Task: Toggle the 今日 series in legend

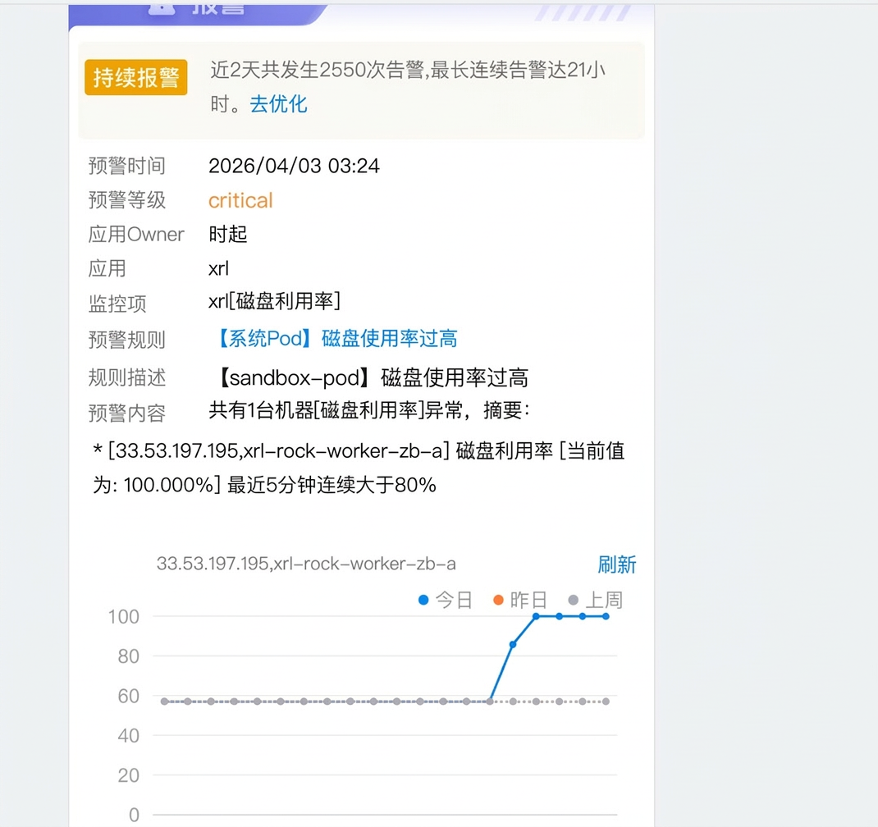Action: click(x=446, y=601)
